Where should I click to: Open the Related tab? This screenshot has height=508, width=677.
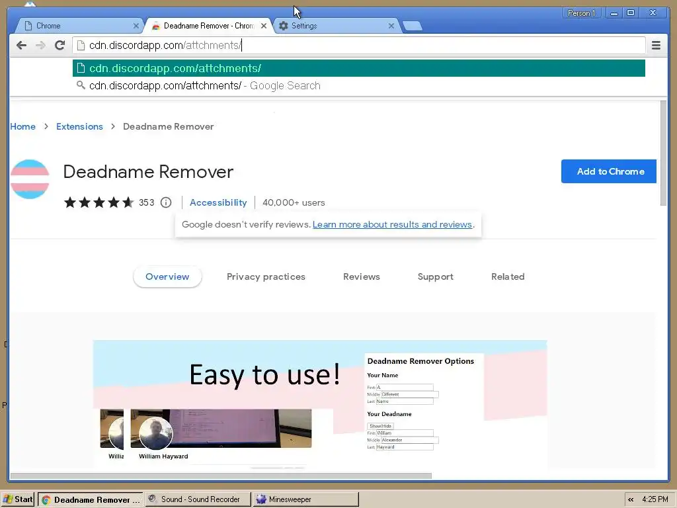coord(508,277)
